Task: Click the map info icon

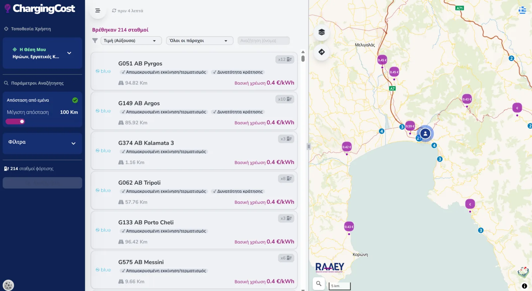Action: 524,286
